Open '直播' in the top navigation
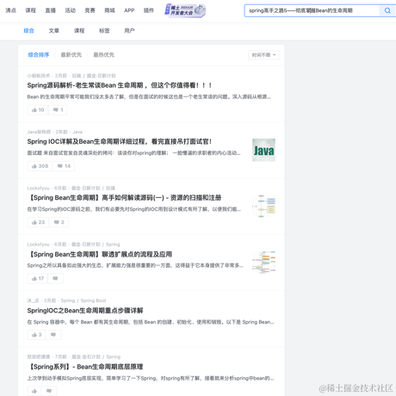The width and height of the screenshot is (396, 396). pyautogui.click(x=51, y=10)
